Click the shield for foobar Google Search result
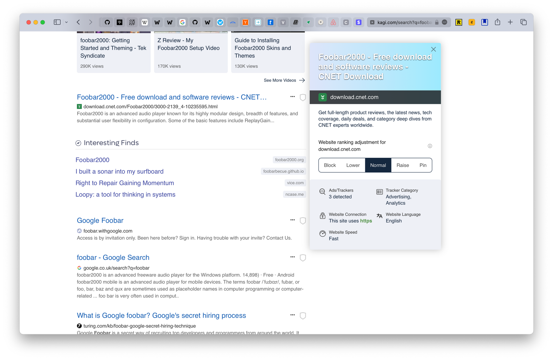The width and height of the screenshot is (553, 360). [x=303, y=257]
